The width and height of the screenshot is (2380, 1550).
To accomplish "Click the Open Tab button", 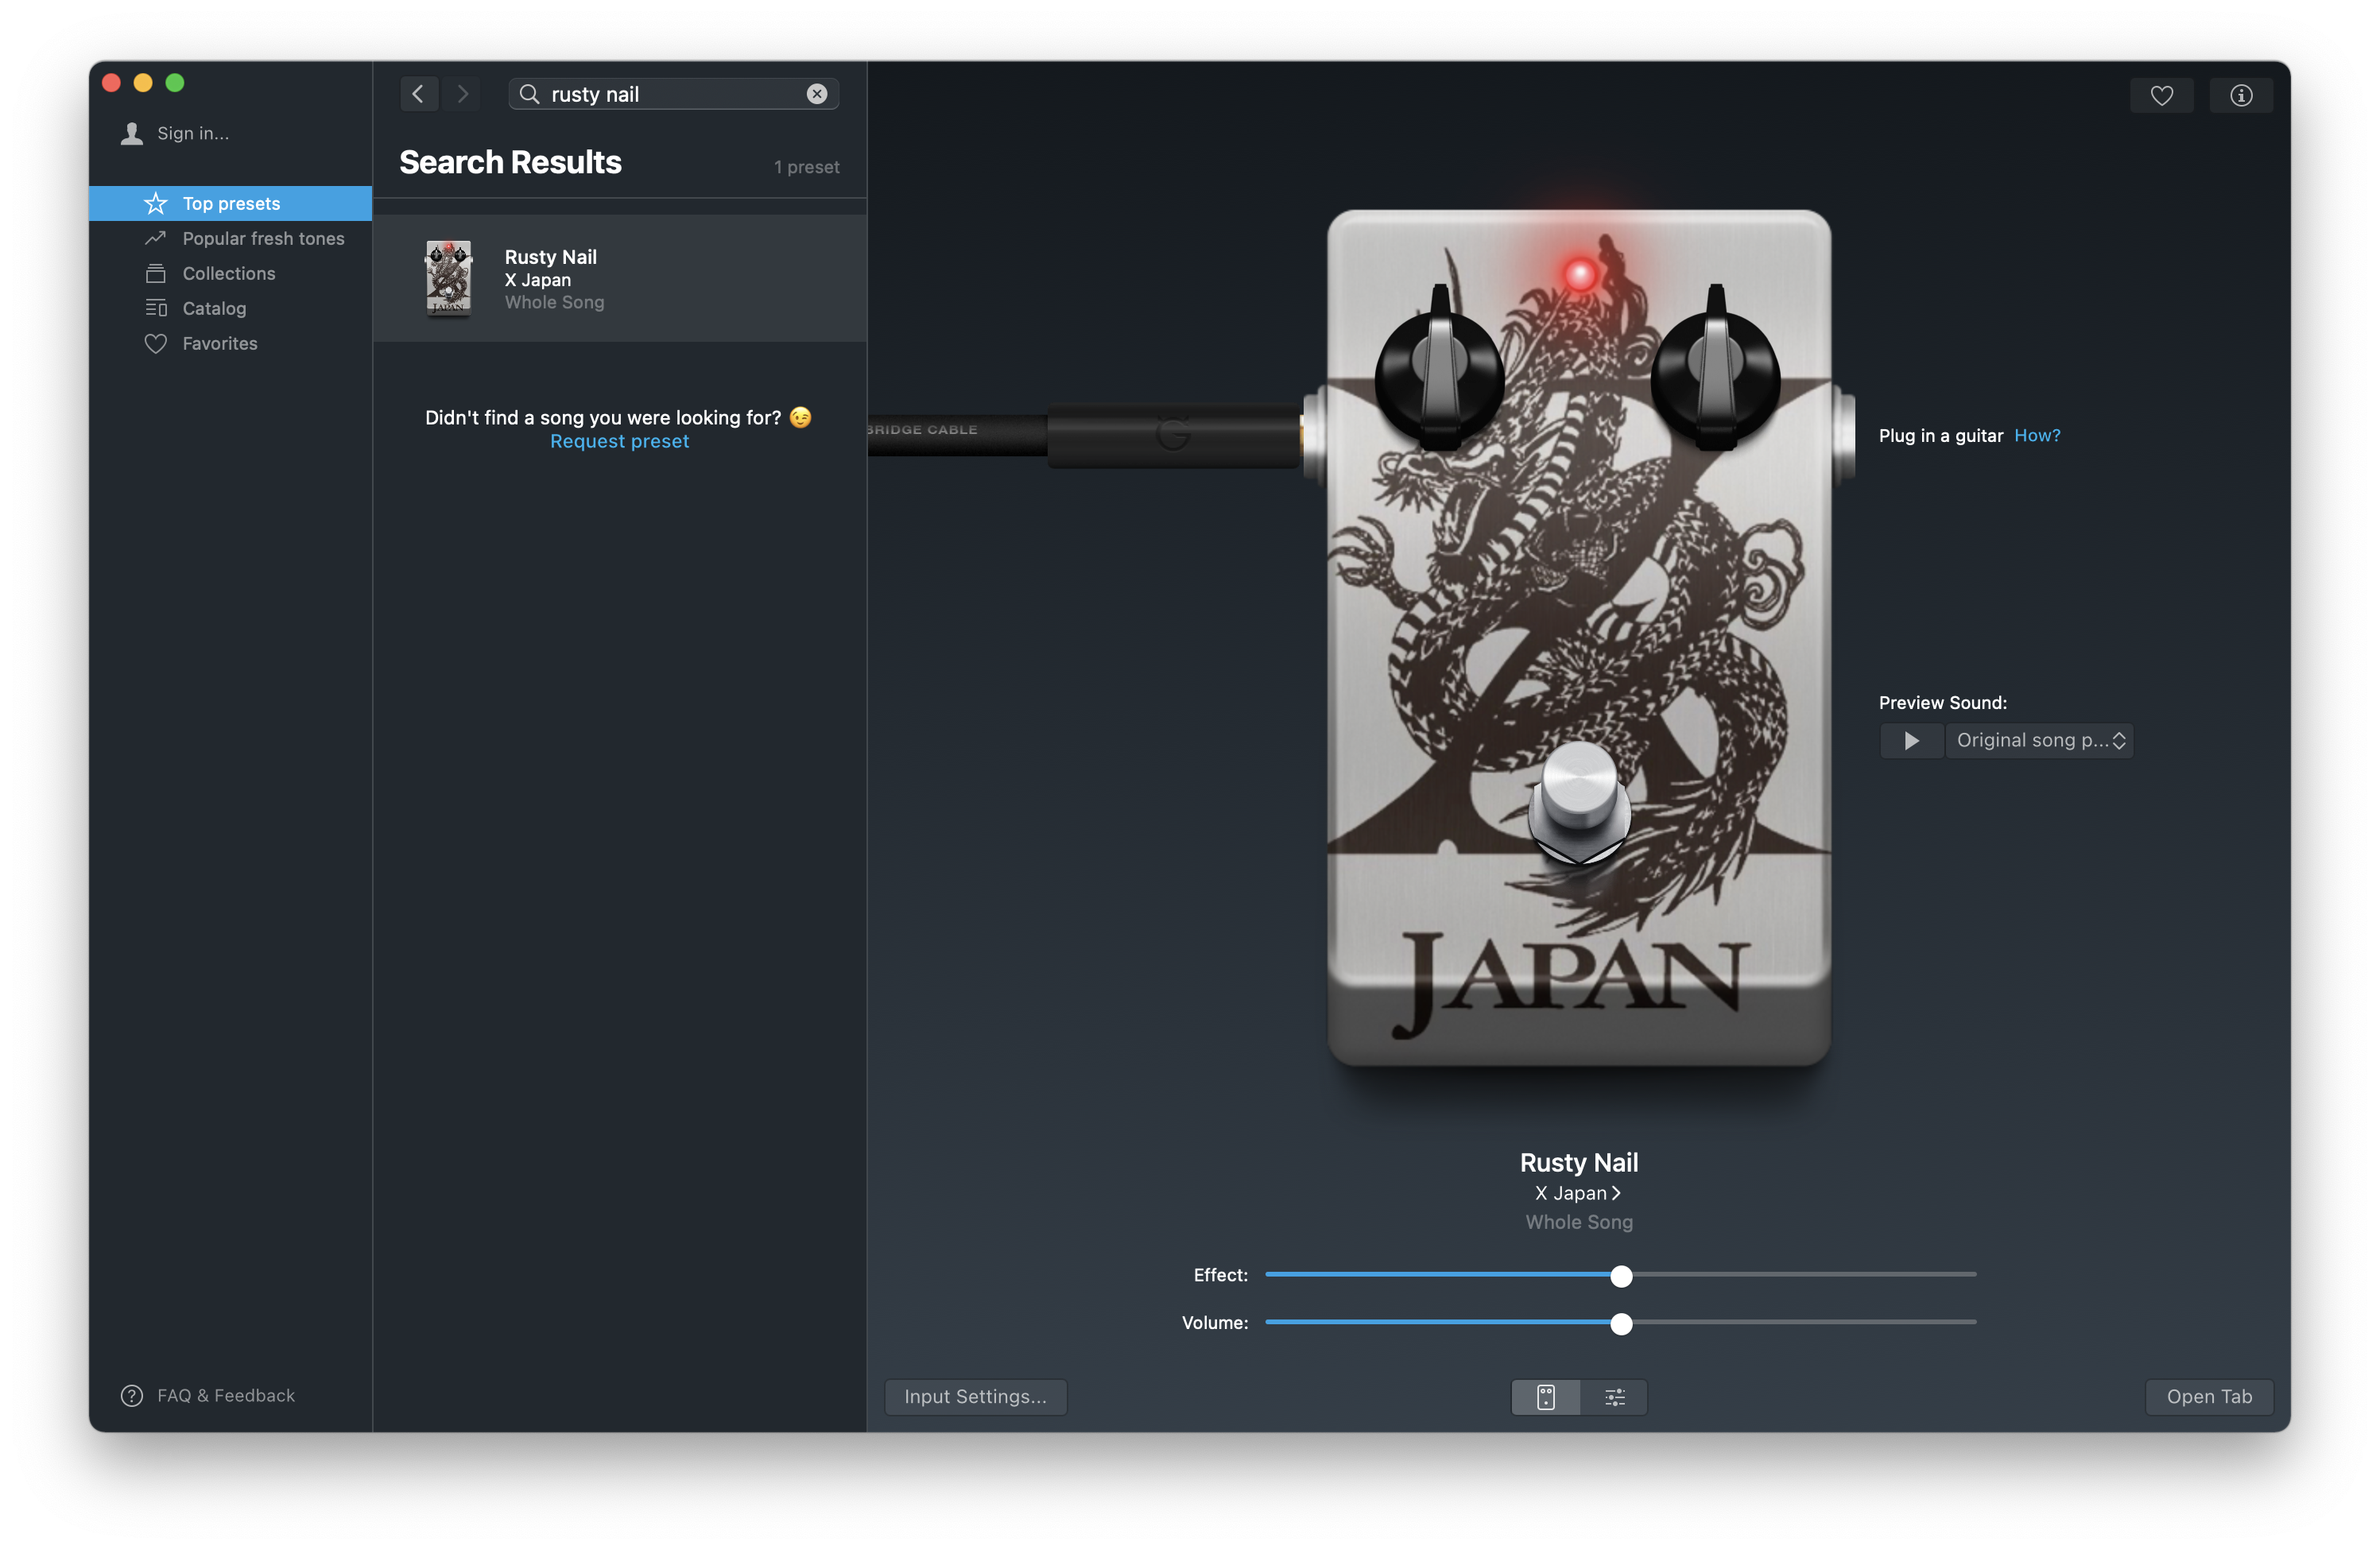I will [x=2209, y=1396].
